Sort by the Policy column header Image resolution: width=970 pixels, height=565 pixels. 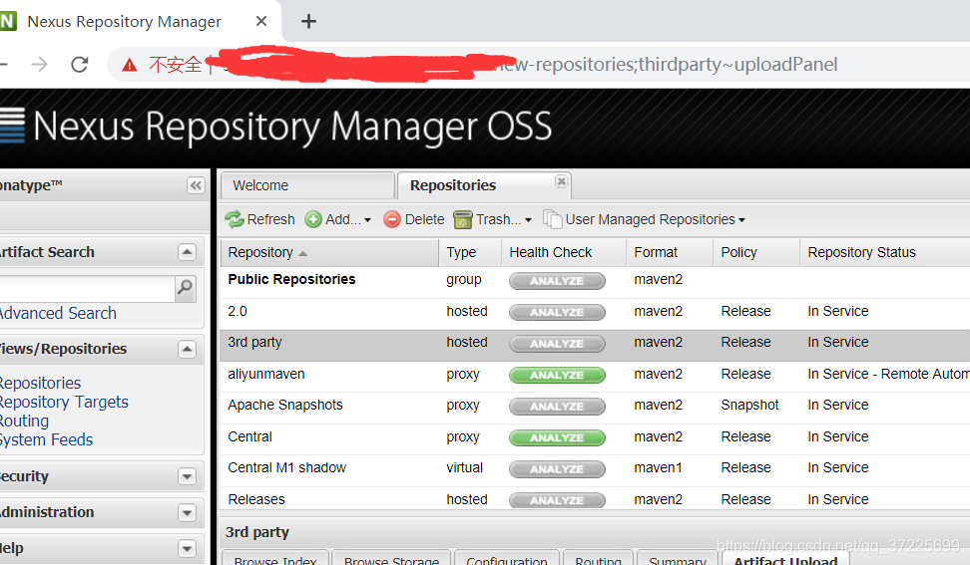pyautogui.click(x=756, y=252)
